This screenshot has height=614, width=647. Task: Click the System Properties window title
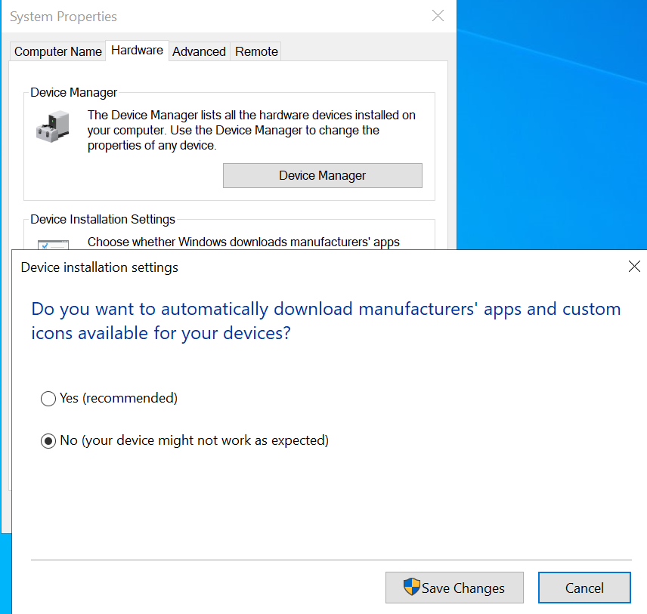(63, 17)
